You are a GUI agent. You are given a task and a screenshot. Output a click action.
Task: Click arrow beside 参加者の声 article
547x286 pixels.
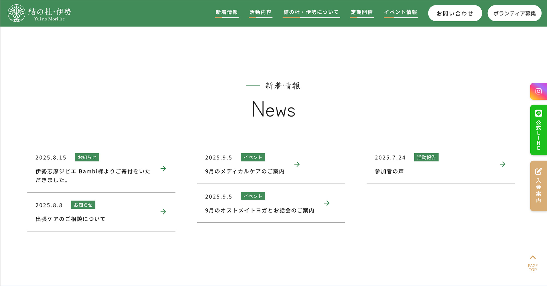502,164
